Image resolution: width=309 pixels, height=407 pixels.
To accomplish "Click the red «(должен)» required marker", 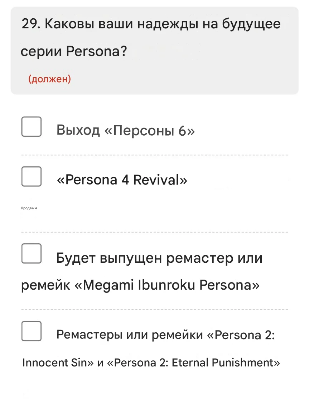I will point(49,79).
